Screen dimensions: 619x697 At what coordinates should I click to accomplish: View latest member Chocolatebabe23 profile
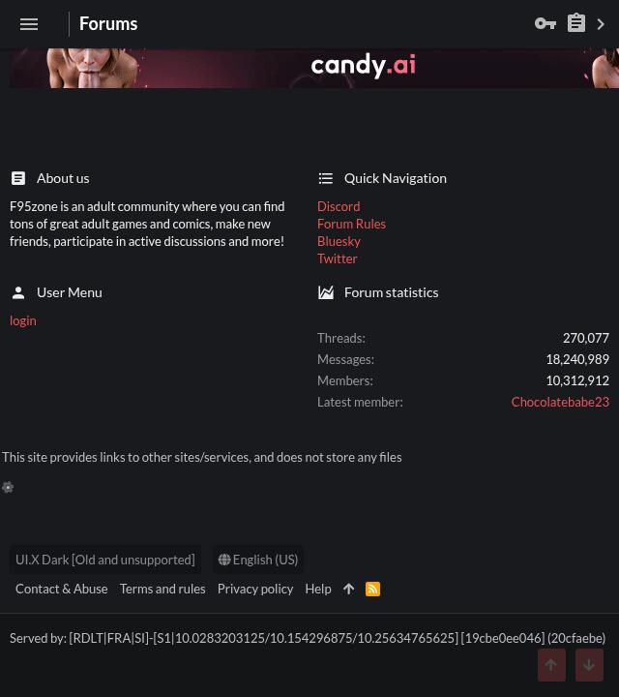point(560,402)
